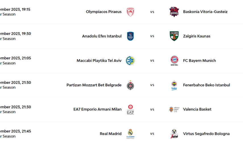Select the Real Madrid team name
This screenshot has height=146, width=243.
click(111, 134)
